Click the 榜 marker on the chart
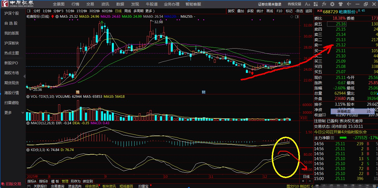 tap(78, 92)
